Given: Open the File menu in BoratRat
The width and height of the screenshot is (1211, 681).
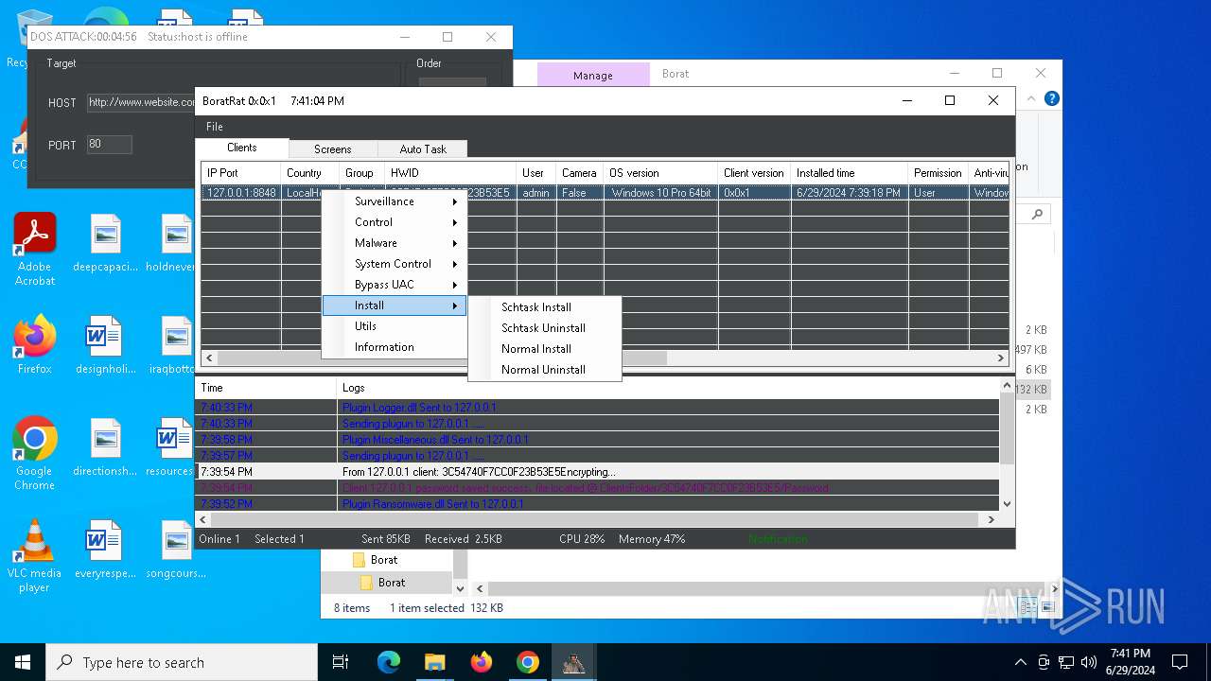Looking at the screenshot, I should click(215, 127).
